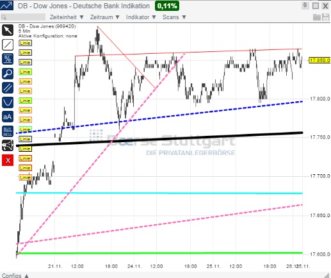Open the Scans dropdown
Screen dimensions: 331x278
click(x=174, y=17)
